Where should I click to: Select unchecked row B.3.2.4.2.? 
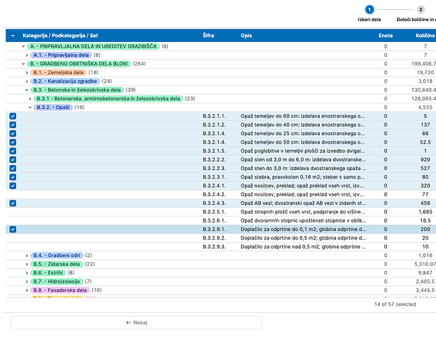pyautogui.click(x=220, y=195)
